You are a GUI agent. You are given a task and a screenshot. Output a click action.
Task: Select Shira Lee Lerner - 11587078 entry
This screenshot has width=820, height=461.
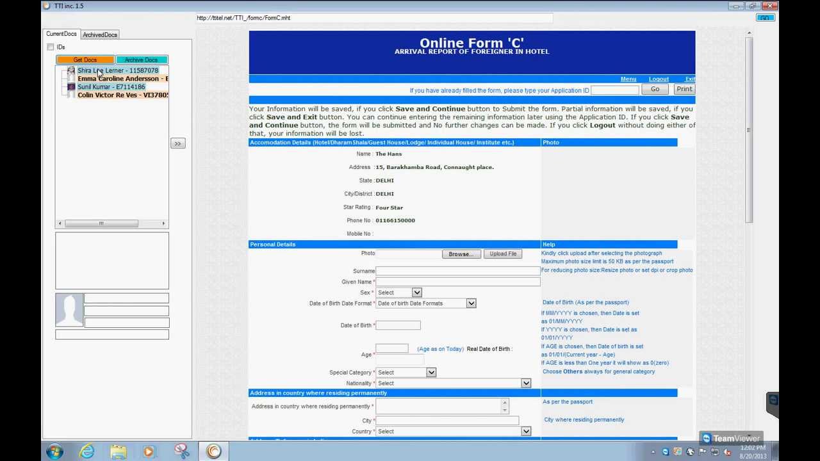118,70
